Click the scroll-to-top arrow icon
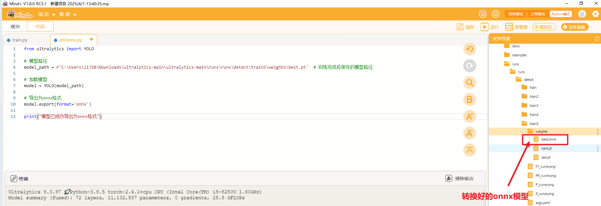Image resolution: width=601 pixels, height=206 pixels. 469,150
